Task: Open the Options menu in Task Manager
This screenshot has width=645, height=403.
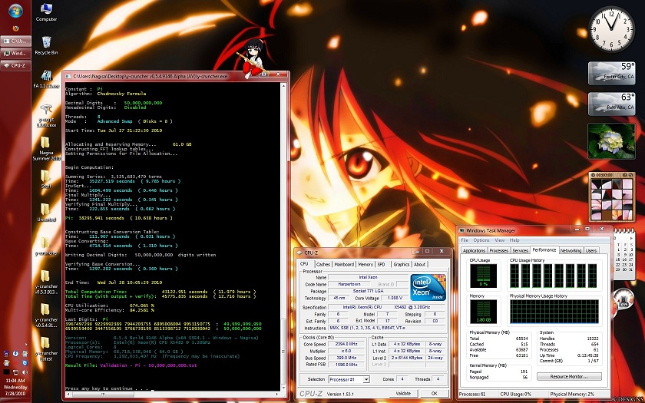Action: pyautogui.click(x=481, y=240)
